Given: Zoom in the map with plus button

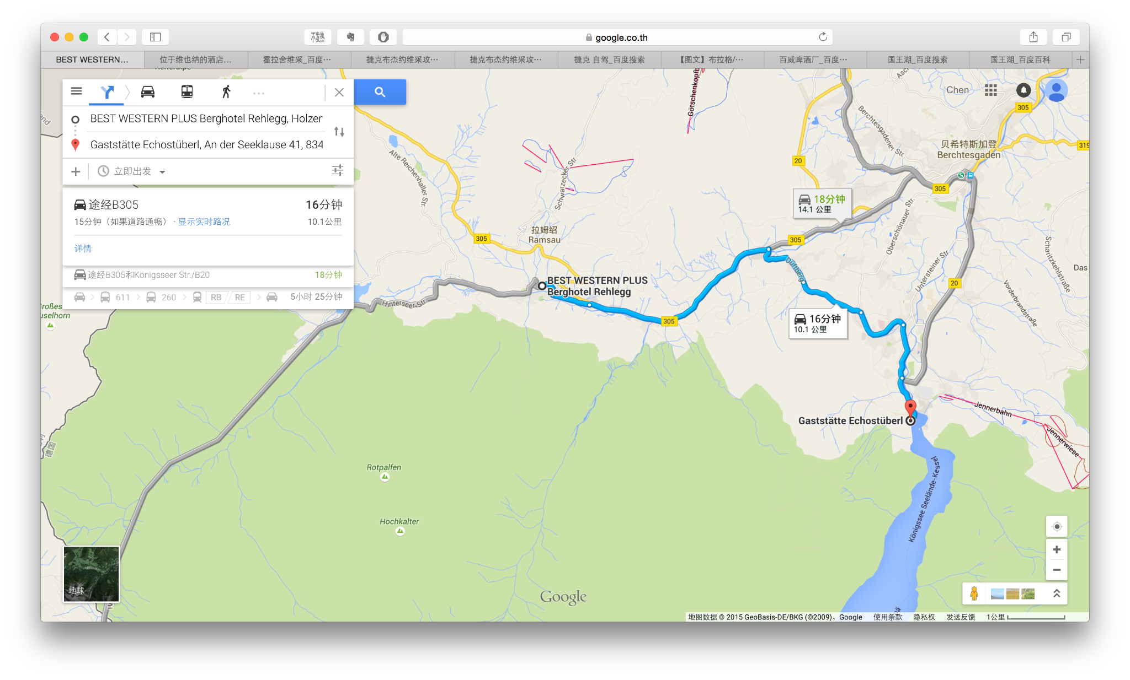Looking at the screenshot, I should coord(1057,549).
